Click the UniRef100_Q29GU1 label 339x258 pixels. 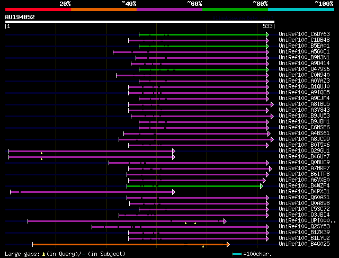(304, 151)
